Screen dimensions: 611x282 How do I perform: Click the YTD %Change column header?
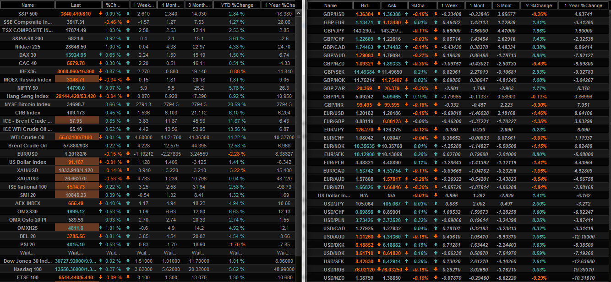[236, 5]
